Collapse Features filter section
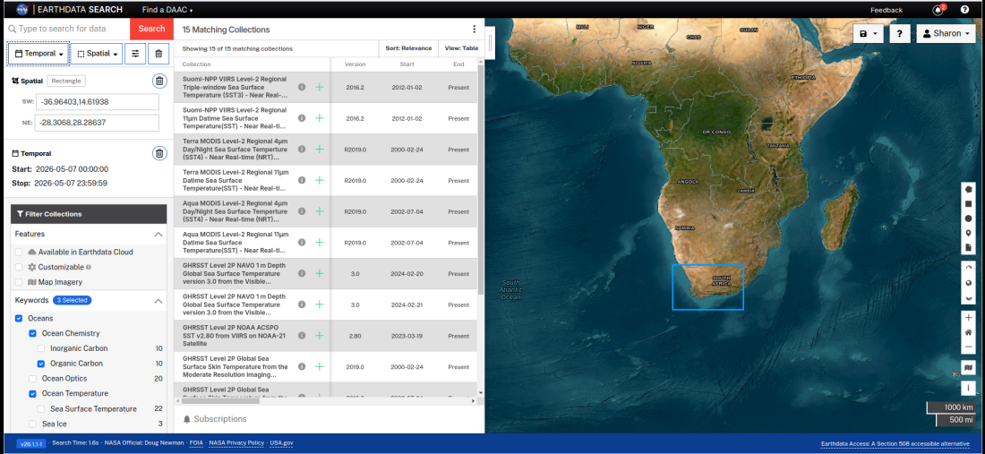Screen dimensions: 985x454 (158, 235)
